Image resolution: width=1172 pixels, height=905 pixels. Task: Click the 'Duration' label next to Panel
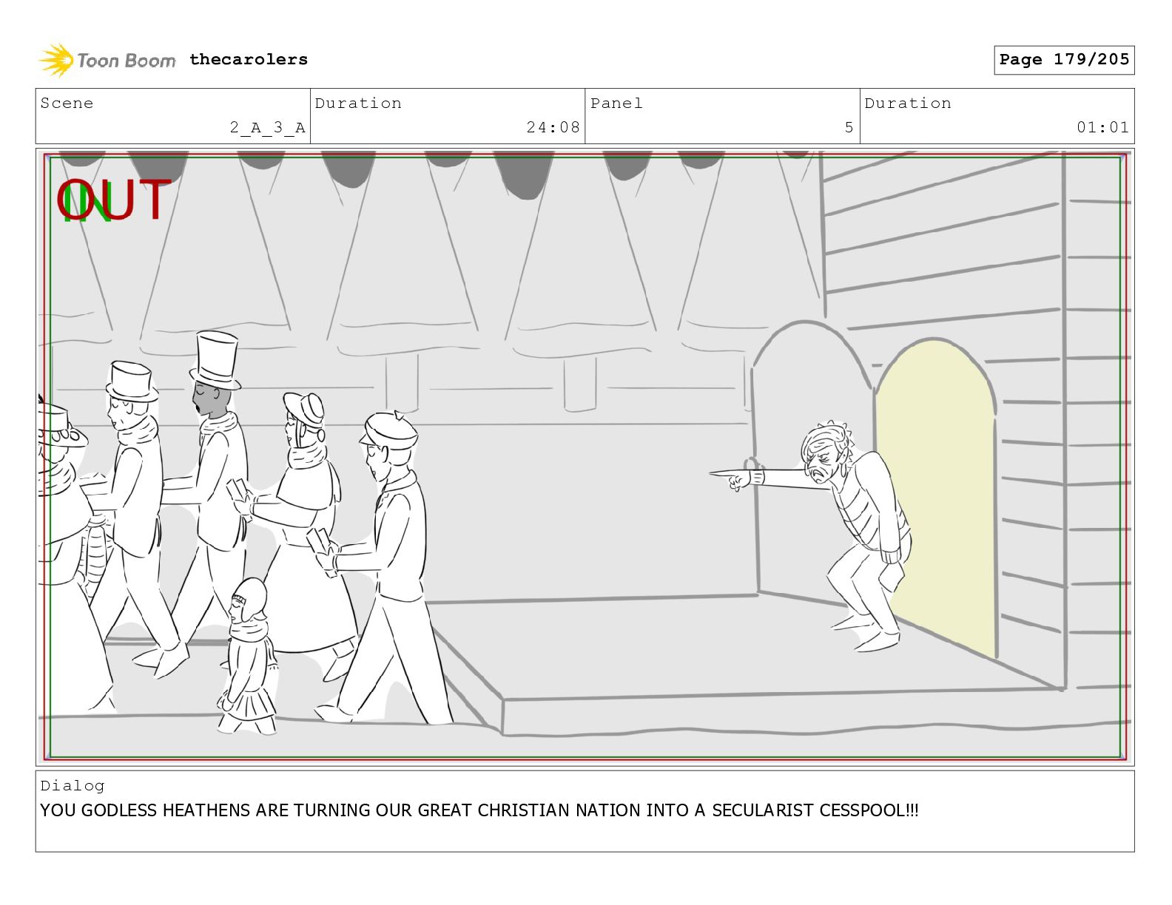click(x=908, y=103)
